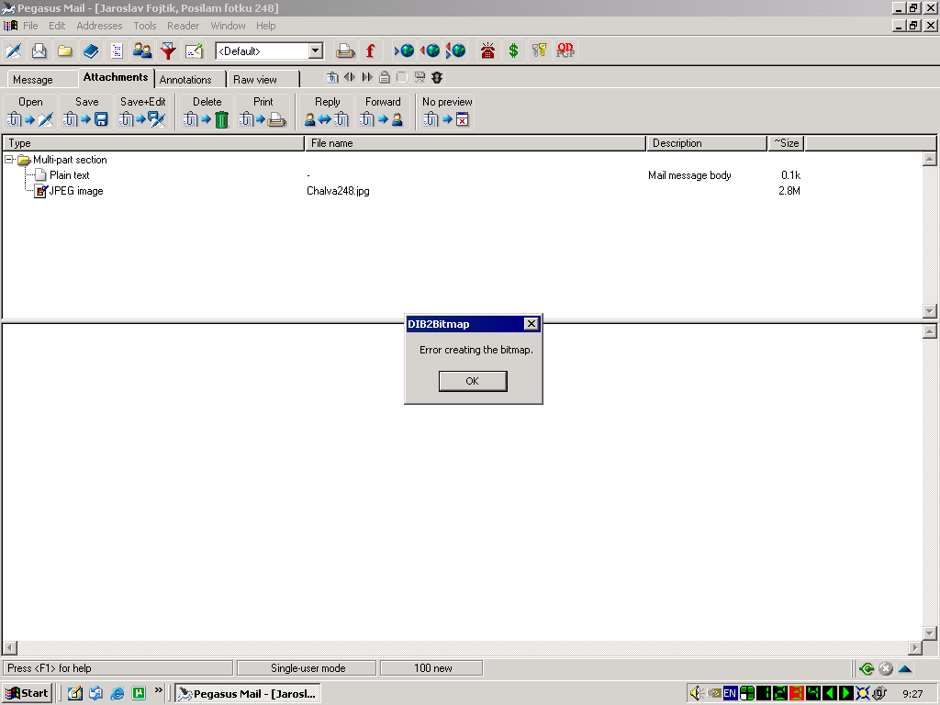Click the 2.8M size value
The width and height of the screenshot is (940, 705).
click(789, 191)
